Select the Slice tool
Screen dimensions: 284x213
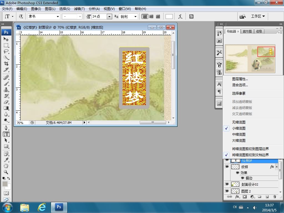click(6, 70)
